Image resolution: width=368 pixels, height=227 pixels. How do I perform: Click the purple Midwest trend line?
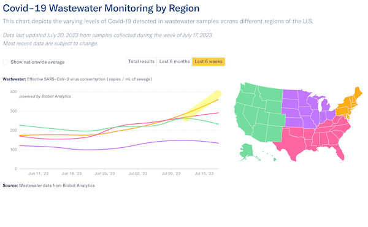pyautogui.click(x=117, y=148)
